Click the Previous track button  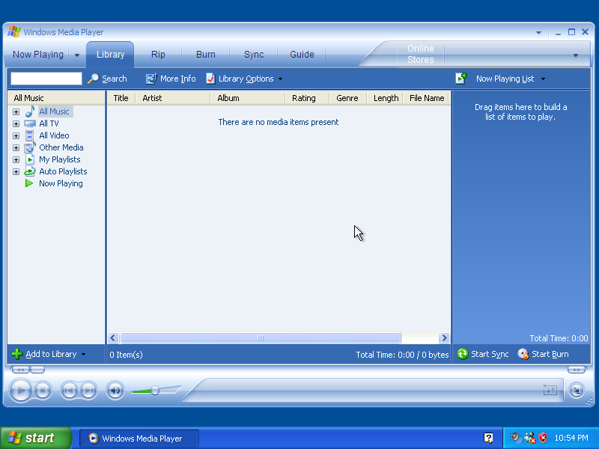pos(69,391)
